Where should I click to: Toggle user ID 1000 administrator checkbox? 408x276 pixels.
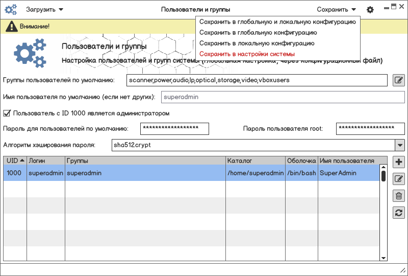[7, 113]
